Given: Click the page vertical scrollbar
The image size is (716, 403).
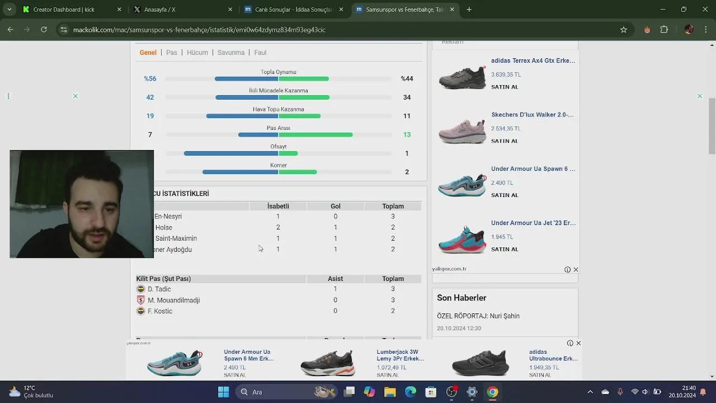Looking at the screenshot, I should [x=712, y=126].
